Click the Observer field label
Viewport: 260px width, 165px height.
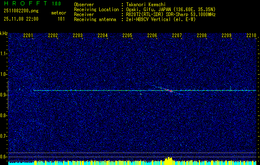click(x=84, y=5)
